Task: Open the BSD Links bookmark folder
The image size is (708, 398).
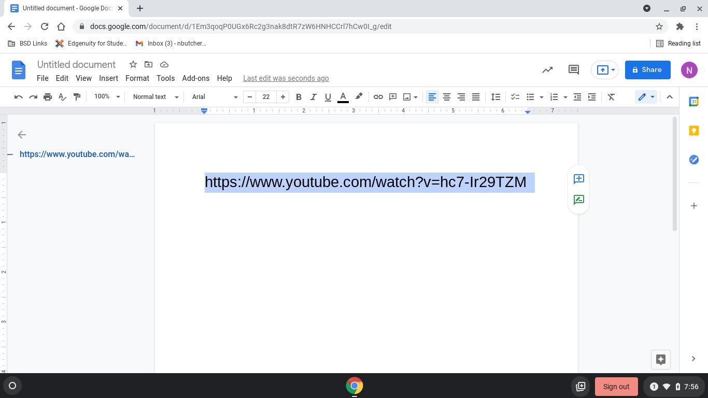Action: (x=28, y=44)
